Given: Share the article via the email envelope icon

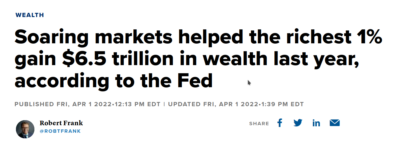Looking at the screenshot, I should tap(335, 123).
